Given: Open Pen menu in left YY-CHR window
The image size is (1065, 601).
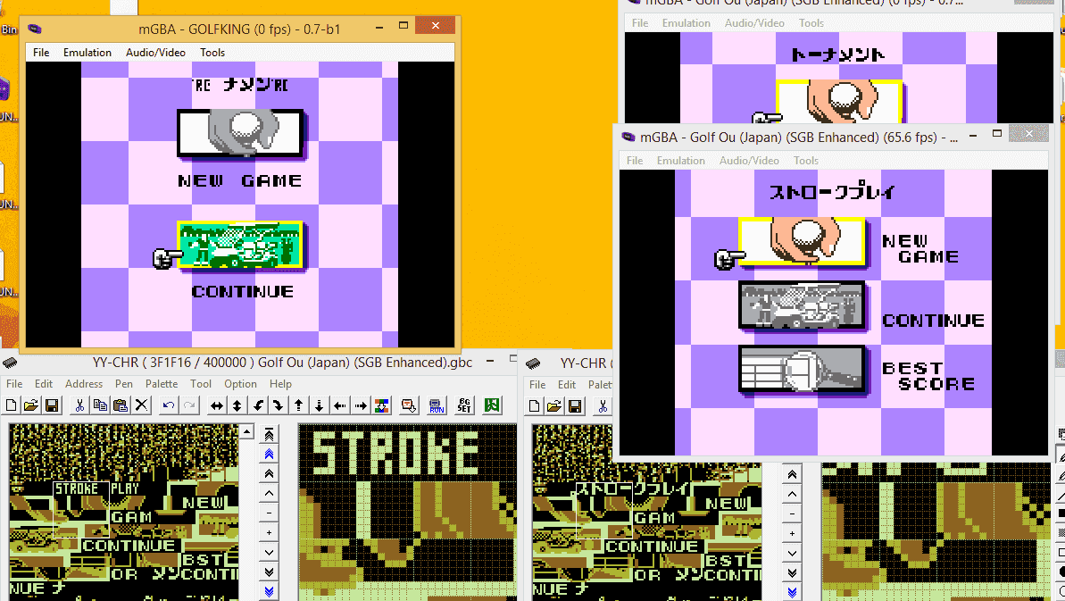Looking at the screenshot, I should (123, 384).
